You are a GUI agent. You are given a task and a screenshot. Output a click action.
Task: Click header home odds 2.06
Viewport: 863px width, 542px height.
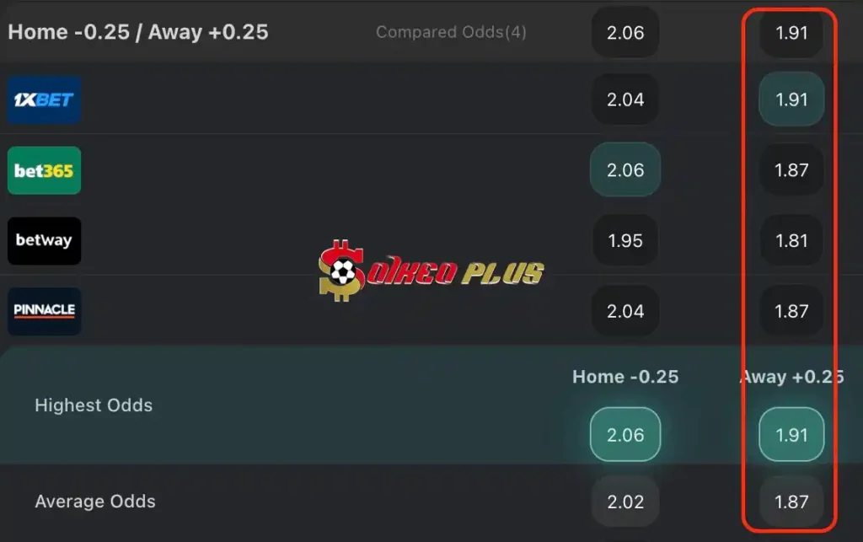click(x=625, y=33)
